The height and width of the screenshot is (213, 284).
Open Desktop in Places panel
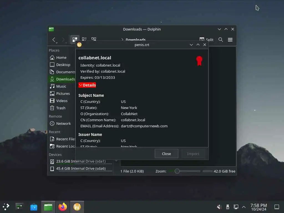(x=62, y=65)
